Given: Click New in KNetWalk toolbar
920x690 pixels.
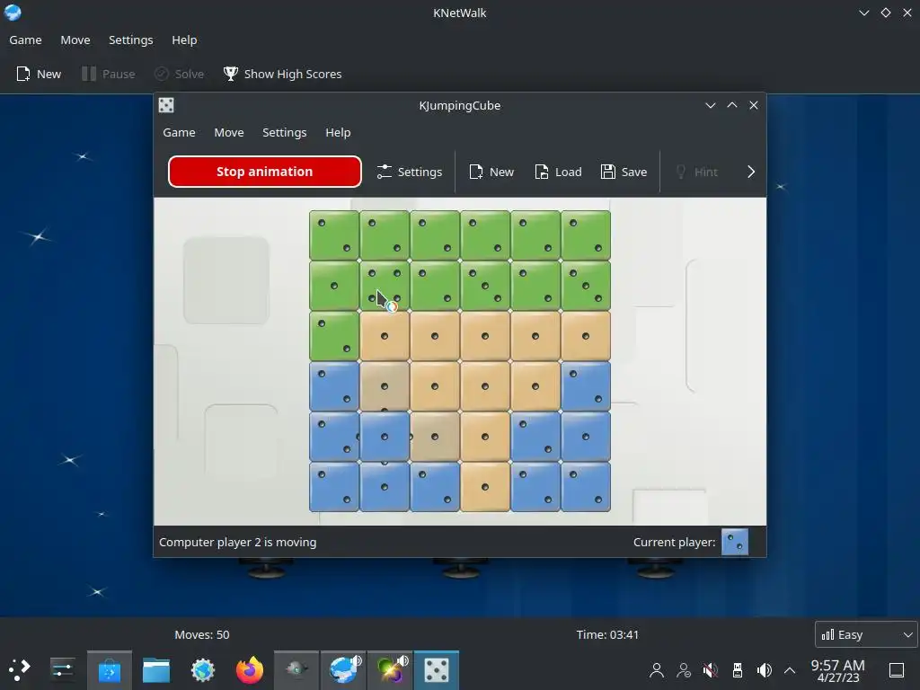Looking at the screenshot, I should coord(39,74).
